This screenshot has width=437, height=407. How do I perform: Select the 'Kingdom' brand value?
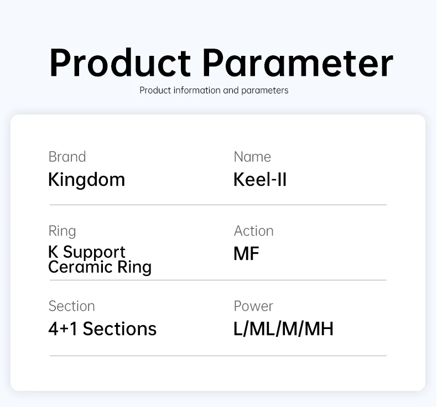click(86, 180)
